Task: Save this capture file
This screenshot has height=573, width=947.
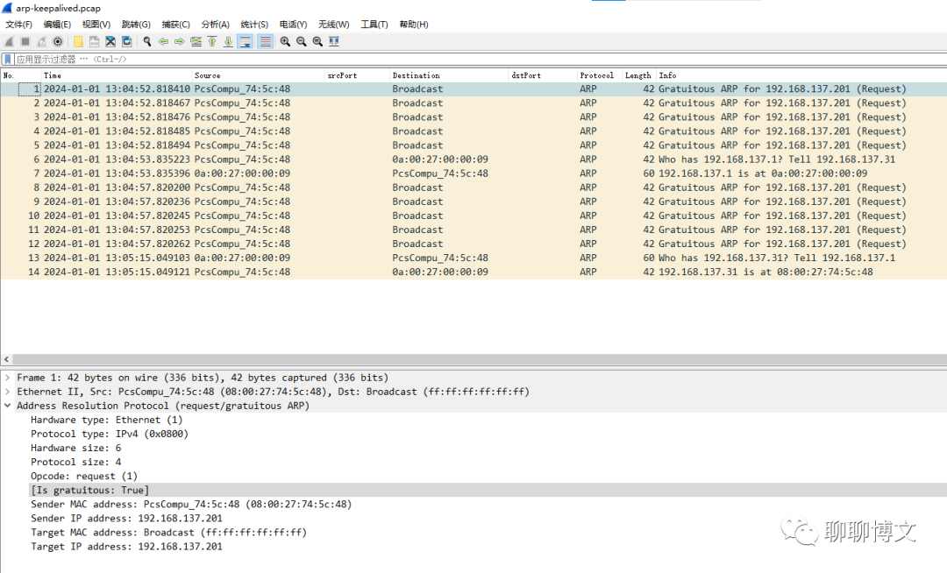Action: pyautogui.click(x=94, y=42)
